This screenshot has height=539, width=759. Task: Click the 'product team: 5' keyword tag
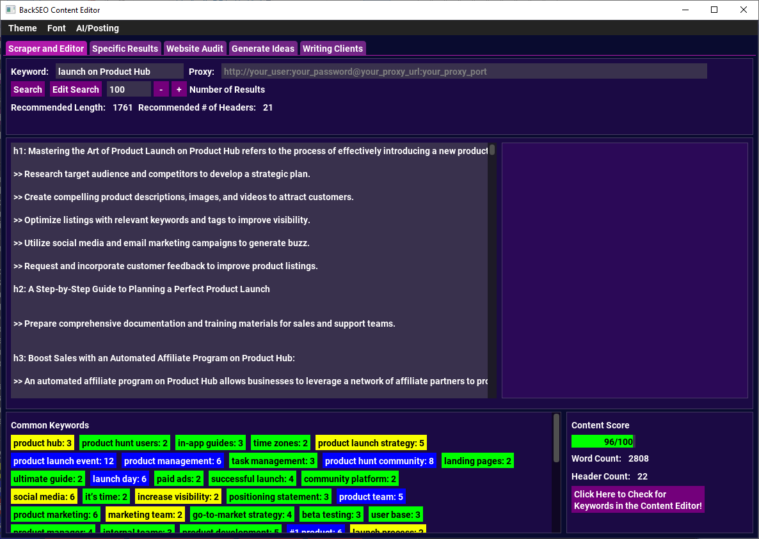click(371, 497)
